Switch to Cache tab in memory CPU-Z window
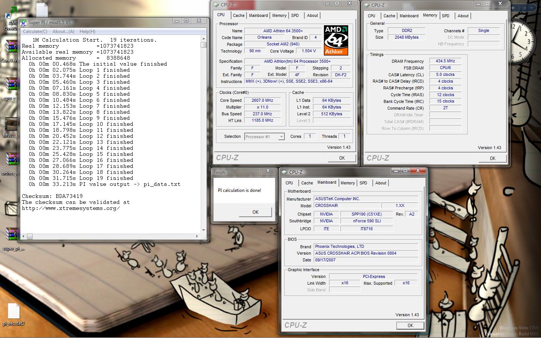Viewport: 541px width, 338px height. (x=389, y=16)
